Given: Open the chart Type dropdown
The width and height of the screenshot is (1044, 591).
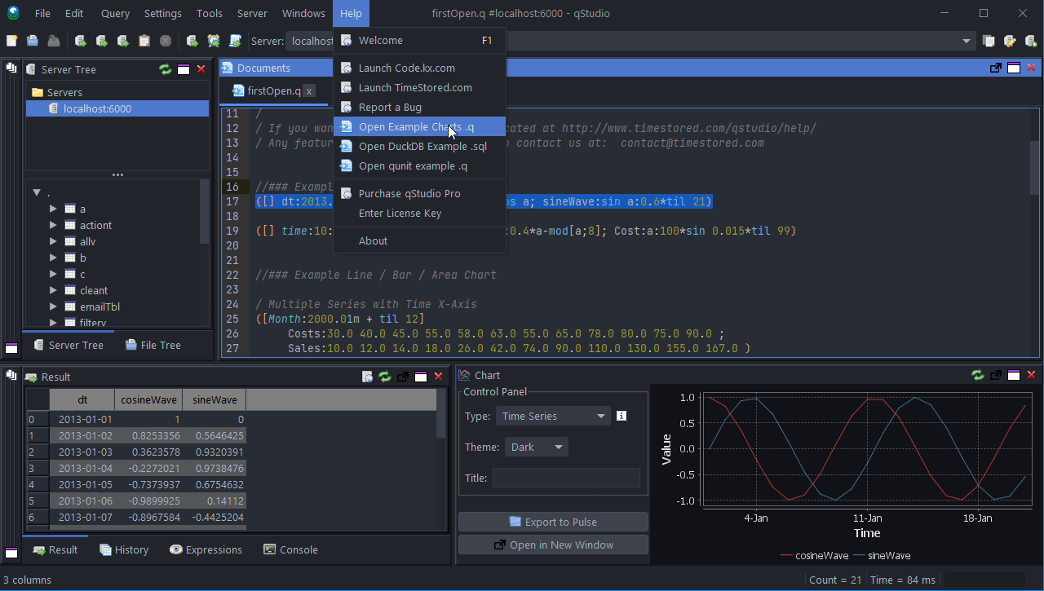Looking at the screenshot, I should 552,416.
